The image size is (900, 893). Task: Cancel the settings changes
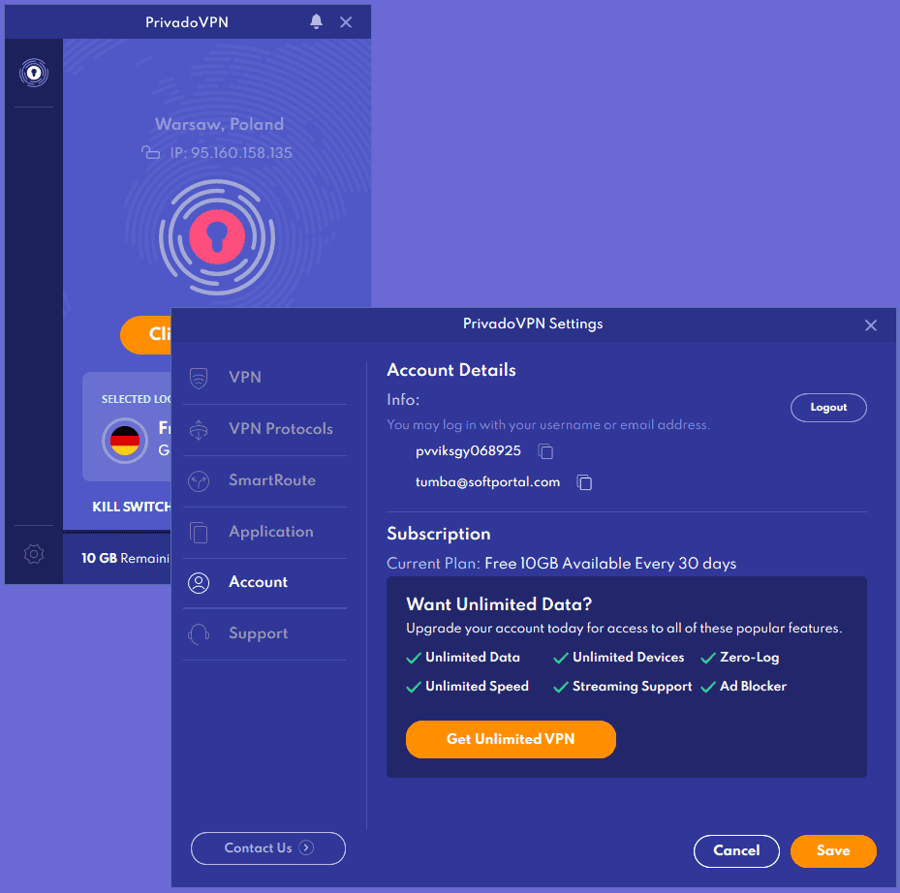(x=736, y=851)
